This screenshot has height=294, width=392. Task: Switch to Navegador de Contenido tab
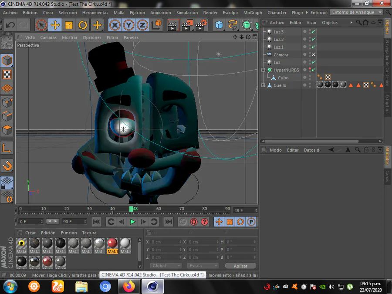tap(387, 63)
